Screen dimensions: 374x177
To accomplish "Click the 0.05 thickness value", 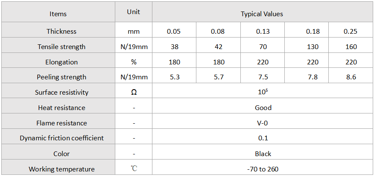I will click(174, 32).
